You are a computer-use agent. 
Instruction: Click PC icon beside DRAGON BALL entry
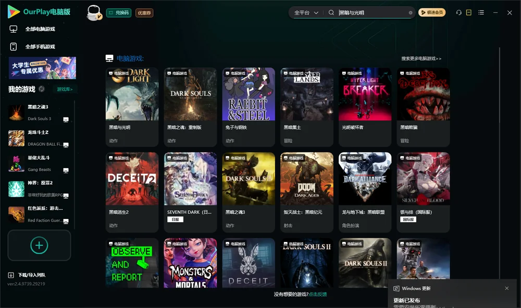tap(66, 145)
